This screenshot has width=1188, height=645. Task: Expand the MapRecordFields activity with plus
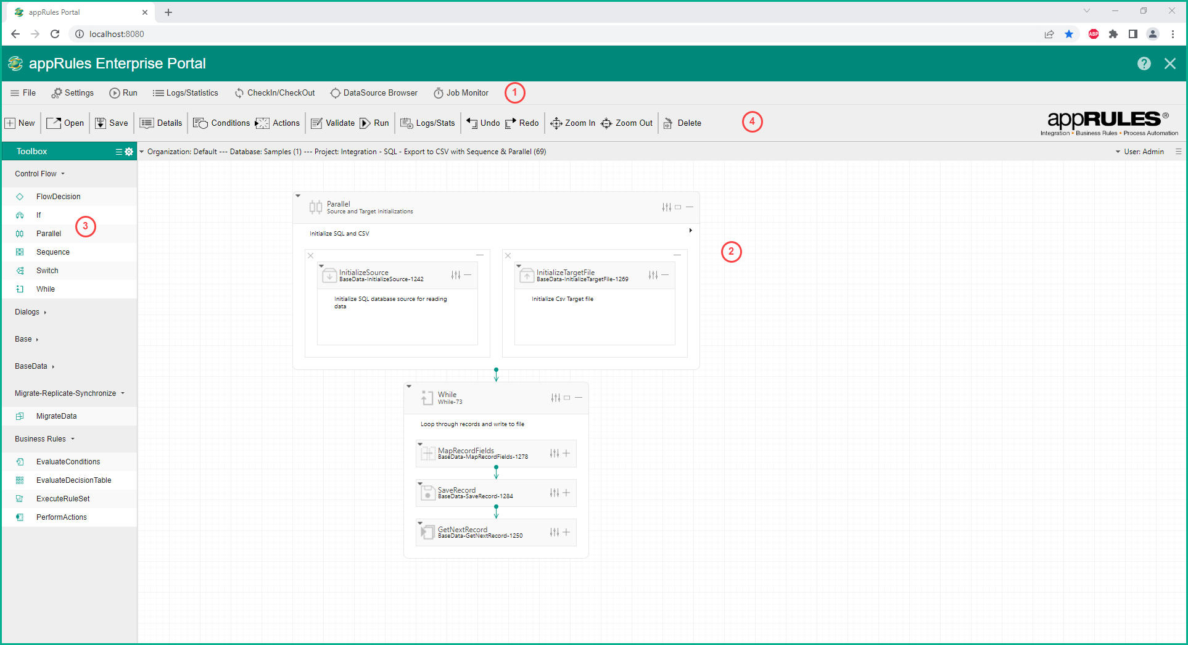tap(566, 453)
